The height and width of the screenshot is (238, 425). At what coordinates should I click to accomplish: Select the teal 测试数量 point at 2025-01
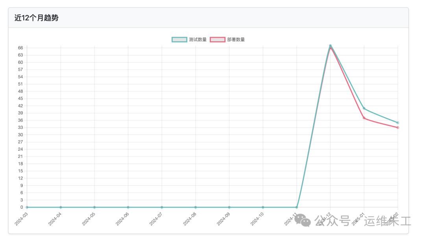(364, 108)
